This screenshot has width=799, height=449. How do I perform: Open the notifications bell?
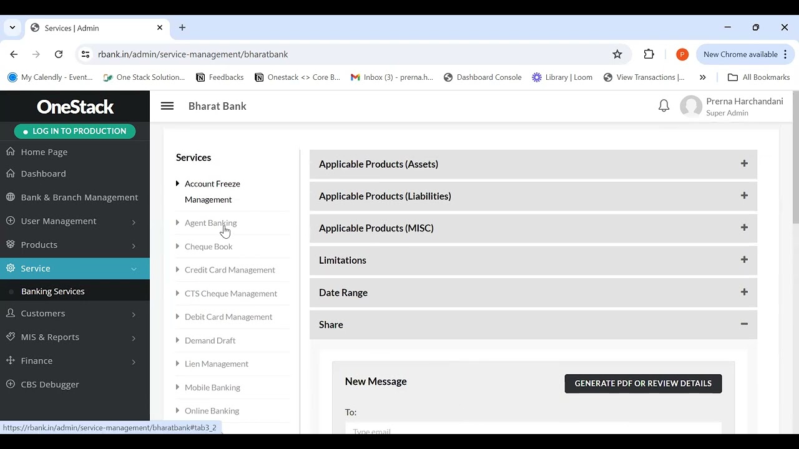[664, 106]
